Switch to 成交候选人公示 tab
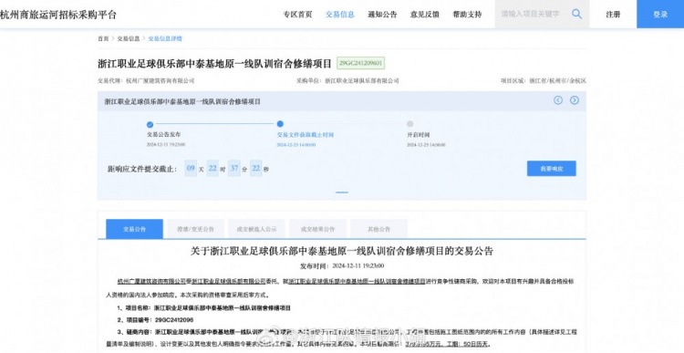The image size is (684, 353). pos(256,229)
